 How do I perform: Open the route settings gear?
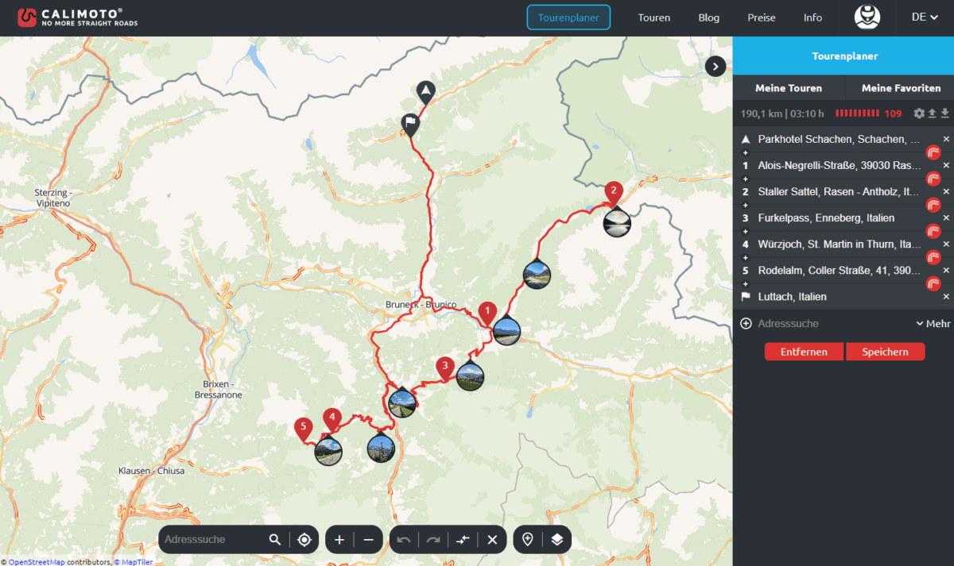pyautogui.click(x=919, y=114)
